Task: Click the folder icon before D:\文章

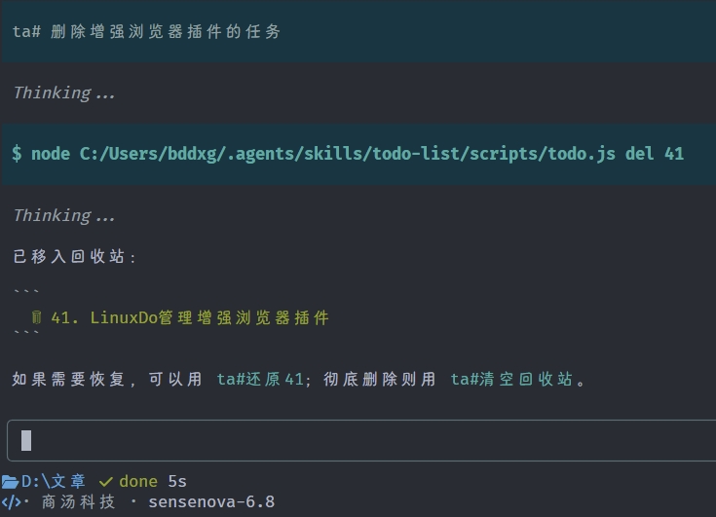Action: 10,482
